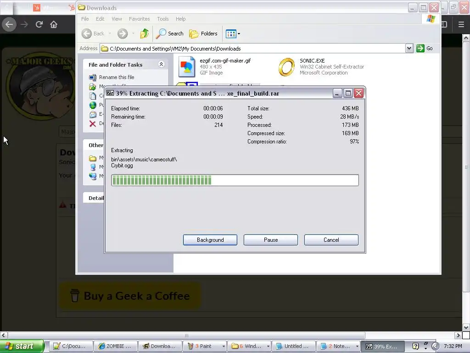Expand the Address bar dropdown
Viewport: 470px width, 353px height.
[409, 48]
